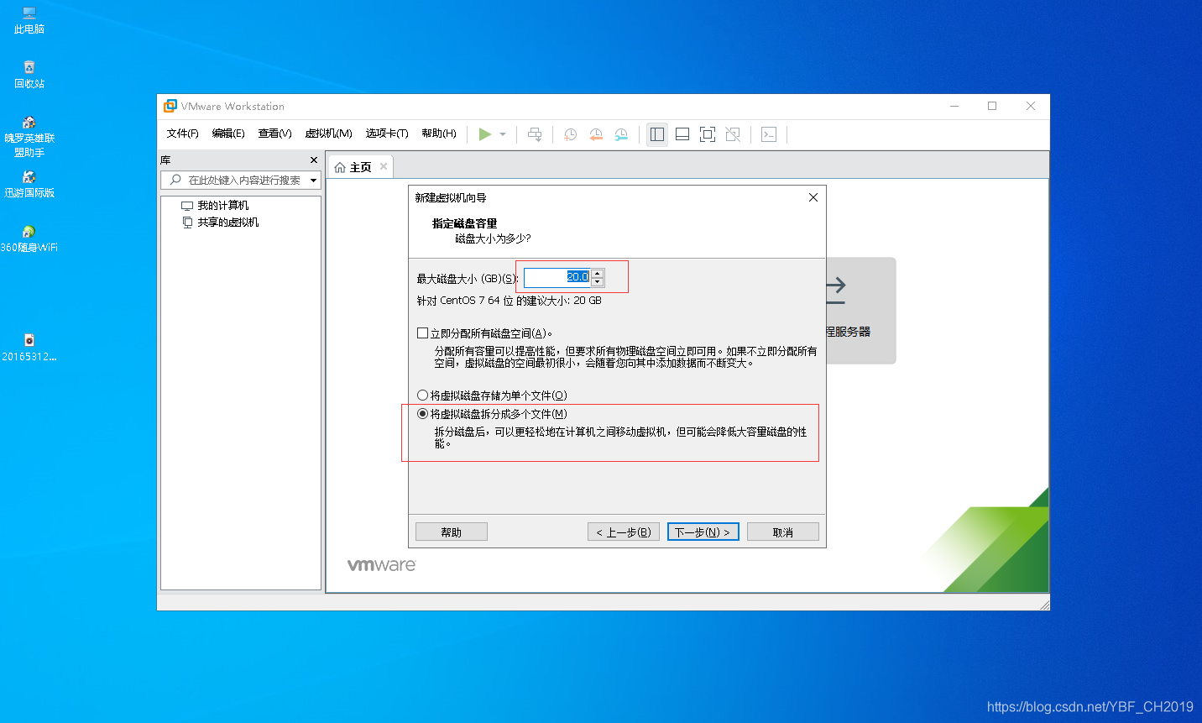This screenshot has width=1202, height=723.
Task: Toggle the thumbnail bar view icon
Action: (682, 134)
